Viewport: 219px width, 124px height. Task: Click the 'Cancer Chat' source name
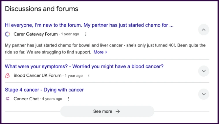(26, 99)
